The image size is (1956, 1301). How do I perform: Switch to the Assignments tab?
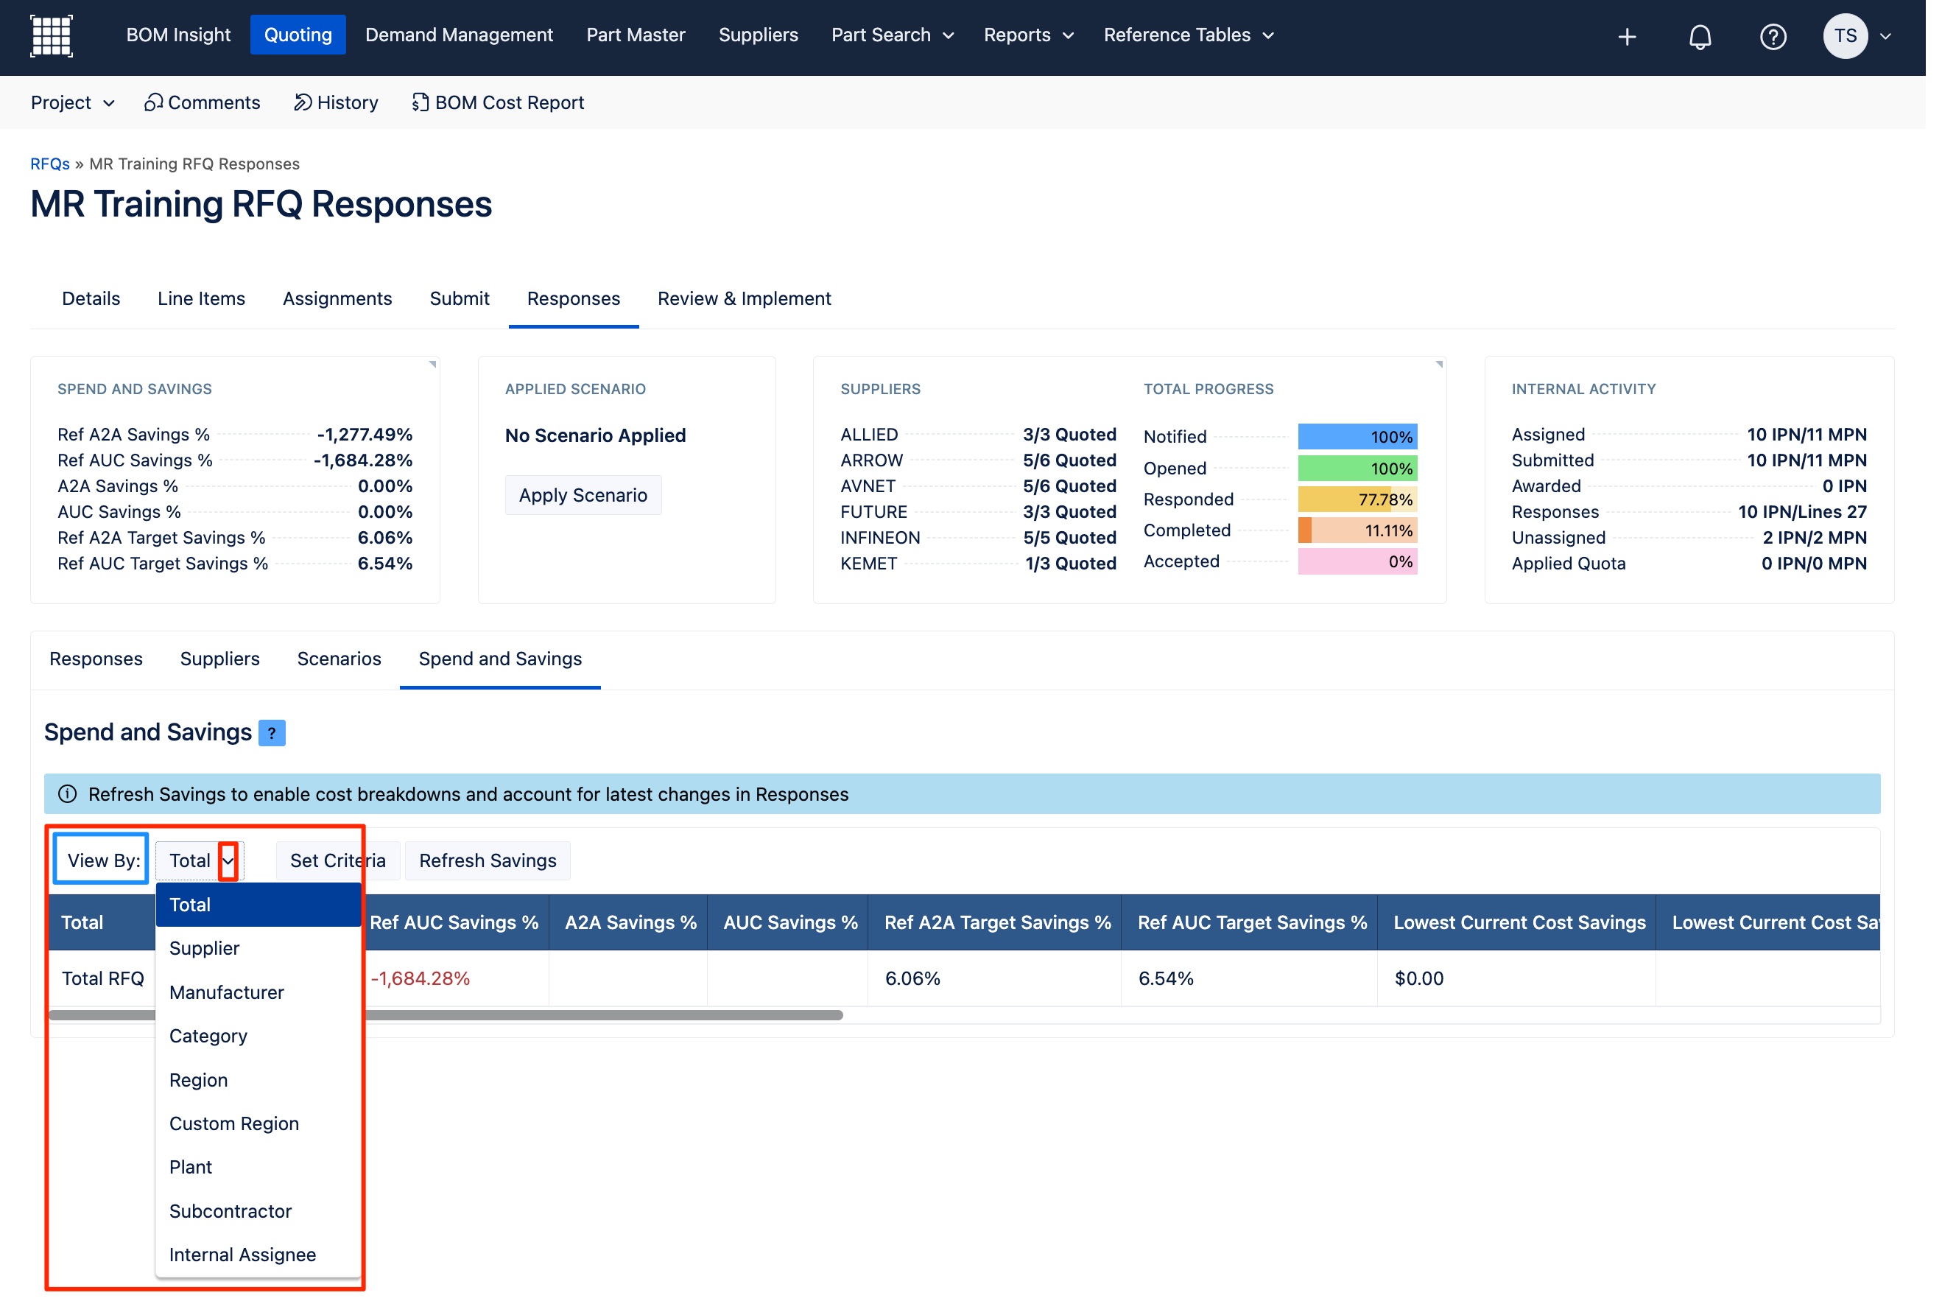[x=337, y=298]
